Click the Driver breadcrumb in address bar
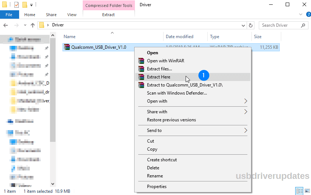The image size is (311, 195). click(x=58, y=25)
